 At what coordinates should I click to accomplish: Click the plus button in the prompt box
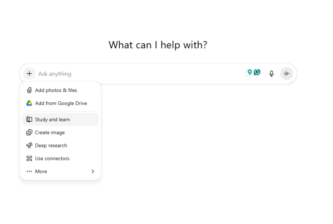pyautogui.click(x=29, y=74)
